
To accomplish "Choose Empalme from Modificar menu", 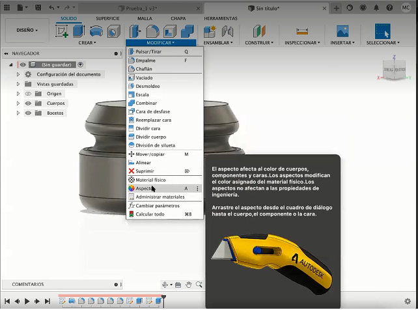I will pyautogui.click(x=165, y=61).
